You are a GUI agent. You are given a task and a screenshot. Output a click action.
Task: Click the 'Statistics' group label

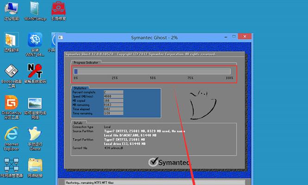coord(80,88)
